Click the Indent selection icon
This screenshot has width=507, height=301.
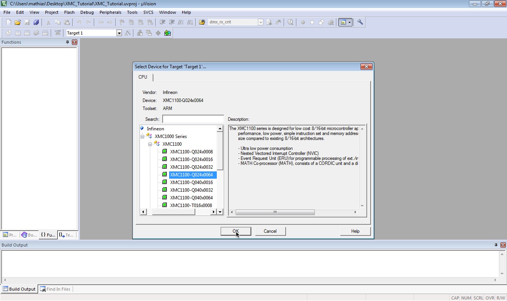(162, 22)
